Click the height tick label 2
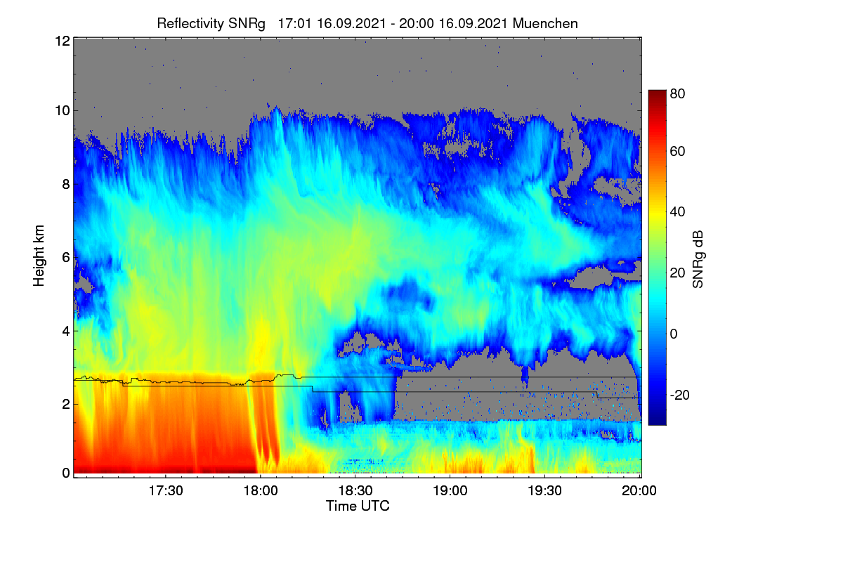The image size is (843, 562). click(65, 404)
